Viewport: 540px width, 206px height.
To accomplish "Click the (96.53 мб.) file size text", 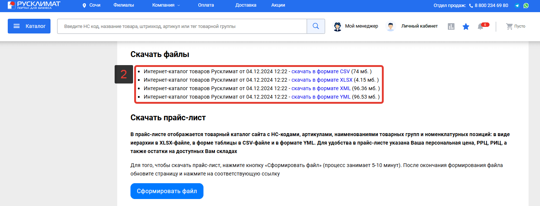I will pos(366,97).
